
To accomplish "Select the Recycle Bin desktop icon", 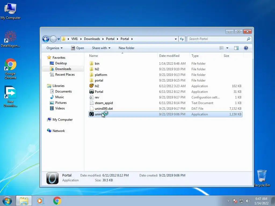I will (x=262, y=178).
